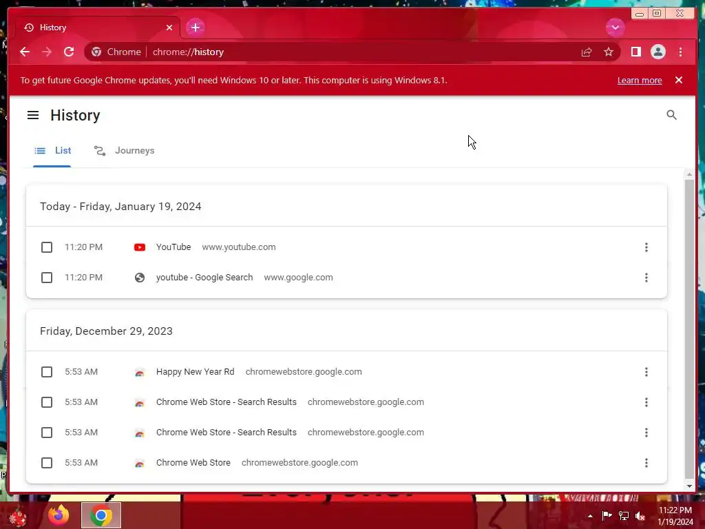Click the scrollbar down arrow

(689, 486)
